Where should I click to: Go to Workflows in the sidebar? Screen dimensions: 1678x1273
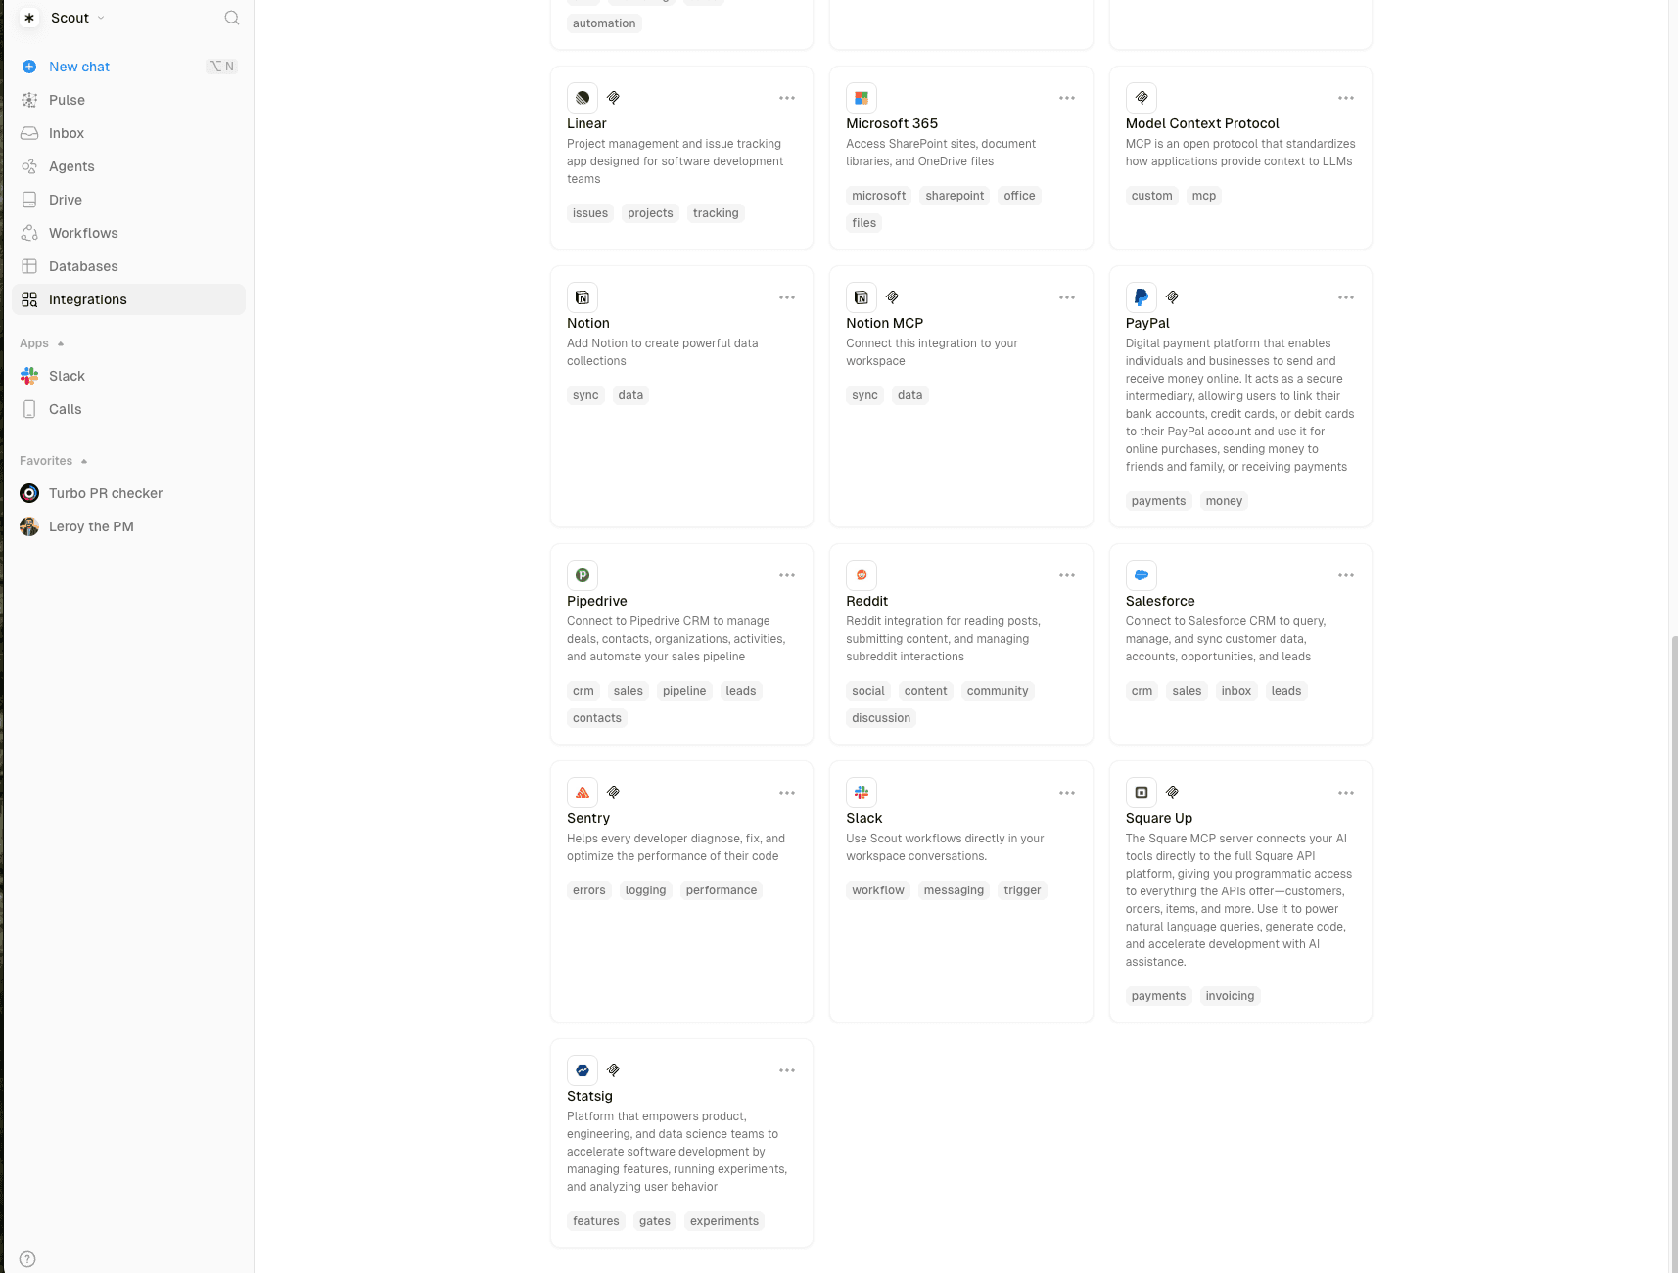[83, 233]
